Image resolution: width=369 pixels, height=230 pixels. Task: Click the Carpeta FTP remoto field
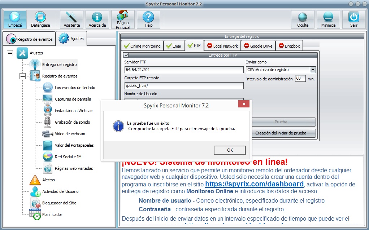tap(184, 85)
